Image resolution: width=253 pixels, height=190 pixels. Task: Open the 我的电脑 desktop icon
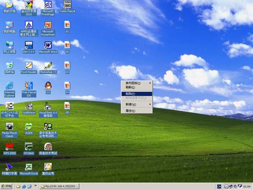(x=9, y=27)
